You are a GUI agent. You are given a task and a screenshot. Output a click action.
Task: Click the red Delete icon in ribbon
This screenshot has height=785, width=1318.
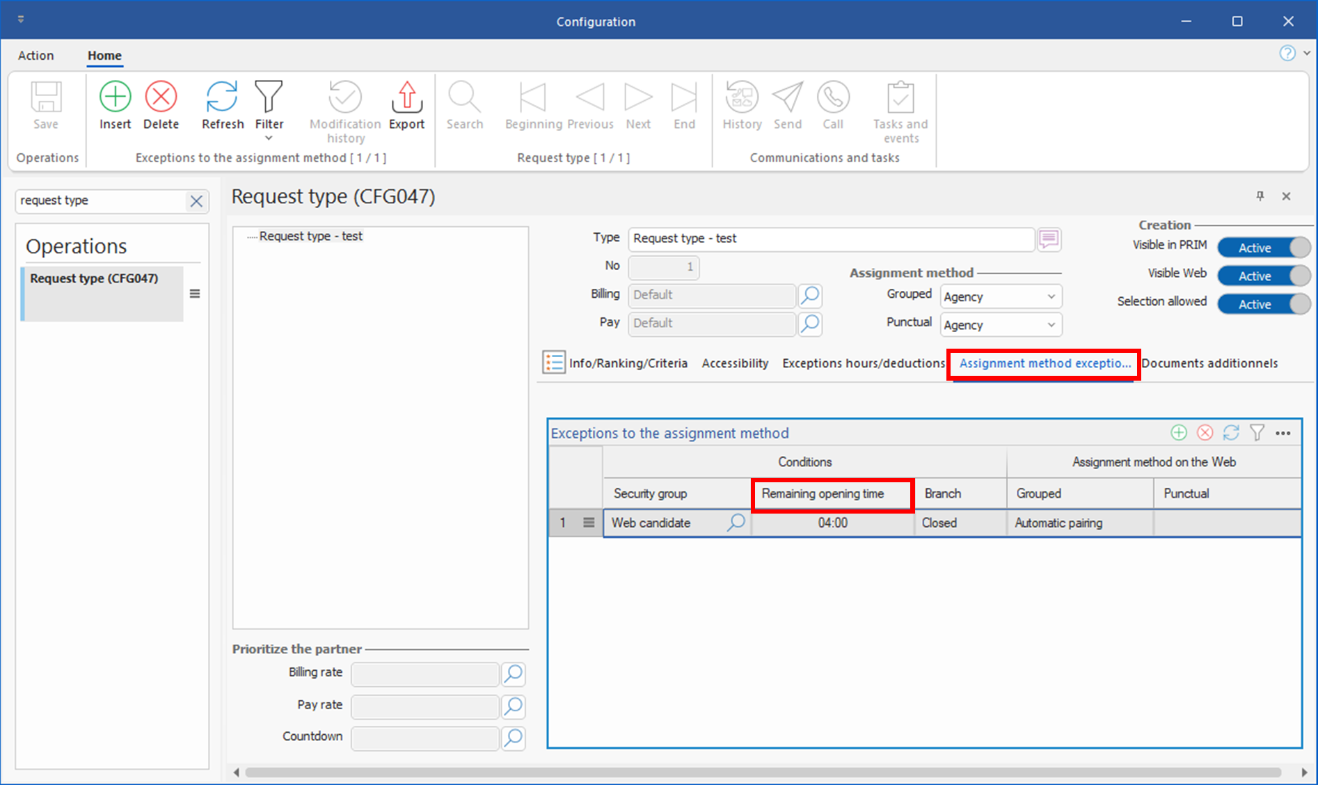click(161, 97)
